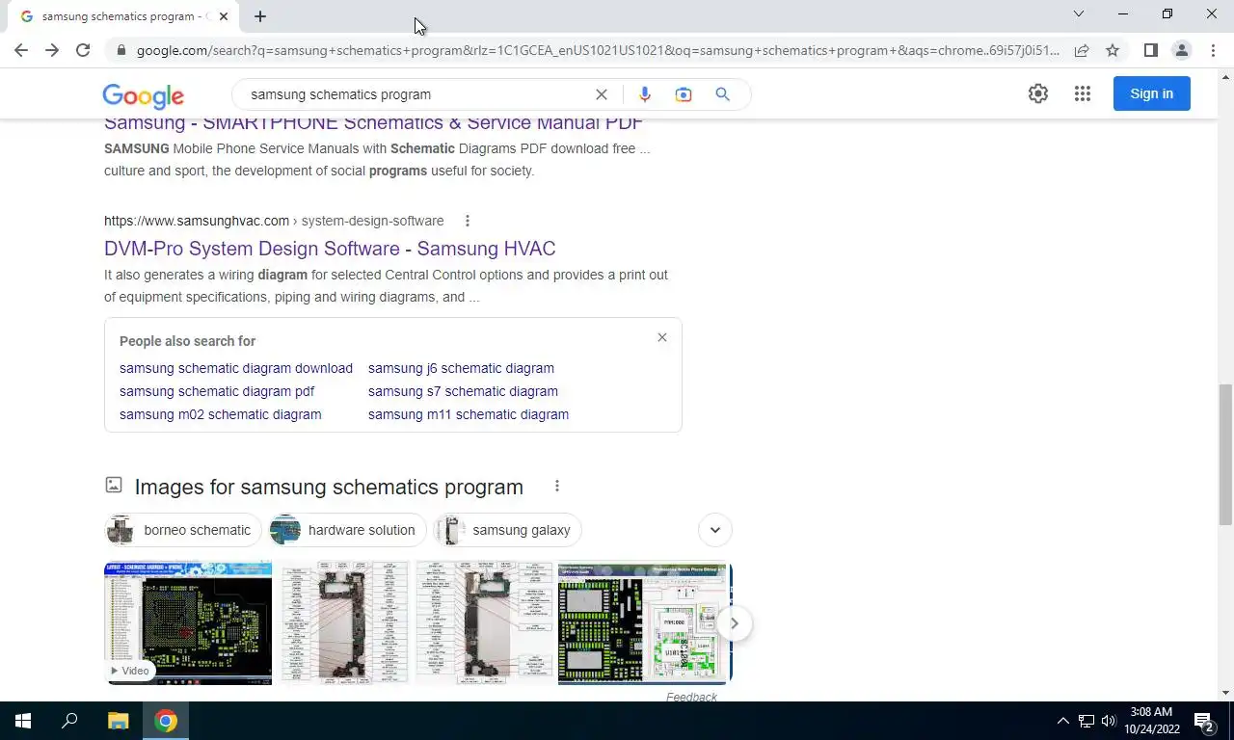This screenshot has width=1234, height=740.
Task: Click the address bar URL
Action: 598,50
